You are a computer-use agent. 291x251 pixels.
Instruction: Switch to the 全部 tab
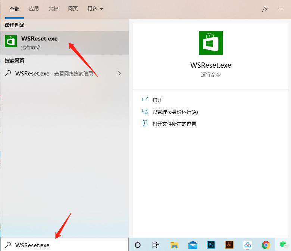15,9
